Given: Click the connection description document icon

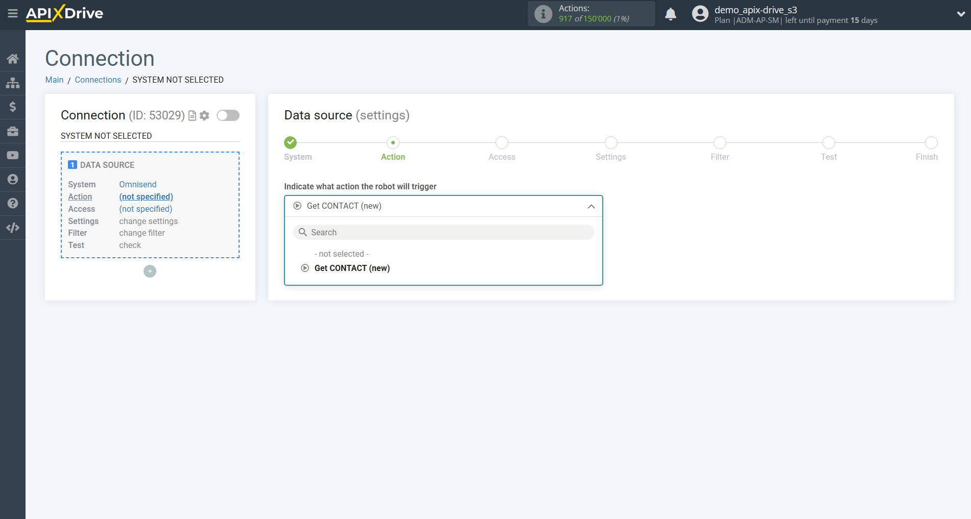Looking at the screenshot, I should 192,115.
